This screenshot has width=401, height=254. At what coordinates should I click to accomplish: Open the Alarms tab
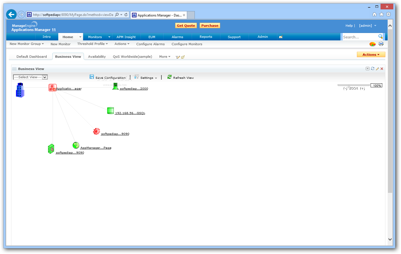pos(177,37)
